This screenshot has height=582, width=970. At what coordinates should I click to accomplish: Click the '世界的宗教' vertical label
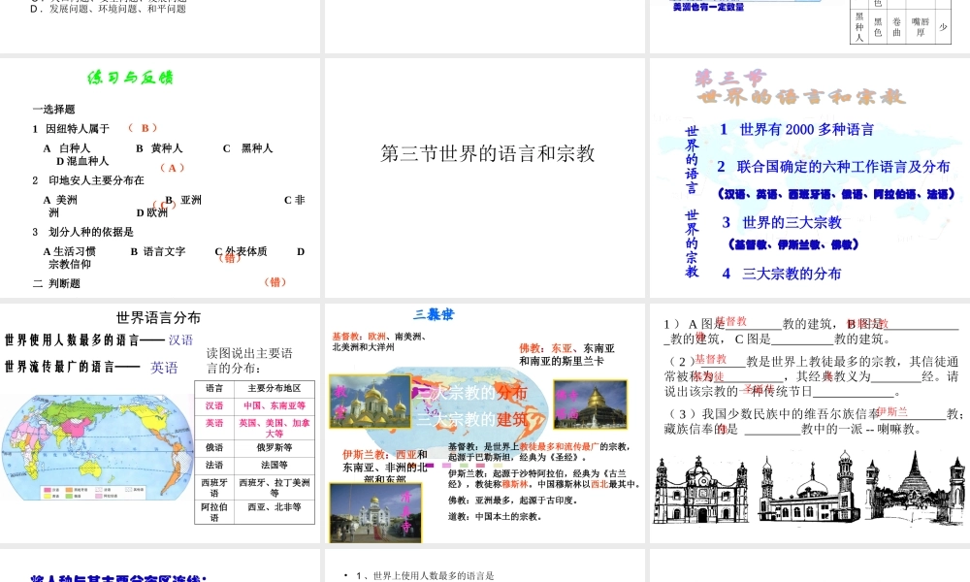(x=692, y=243)
